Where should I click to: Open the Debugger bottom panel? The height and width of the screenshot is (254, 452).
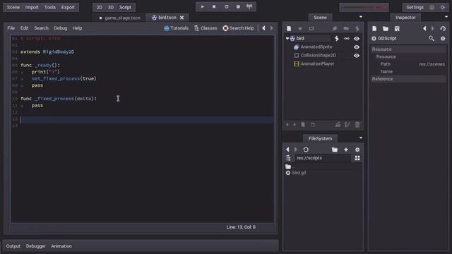point(36,246)
